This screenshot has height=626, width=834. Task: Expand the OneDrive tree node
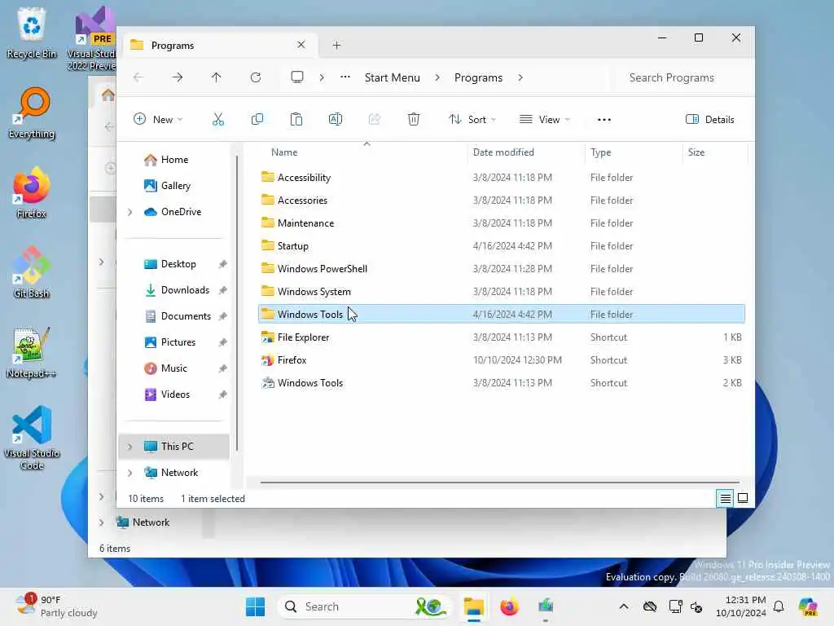tap(129, 212)
